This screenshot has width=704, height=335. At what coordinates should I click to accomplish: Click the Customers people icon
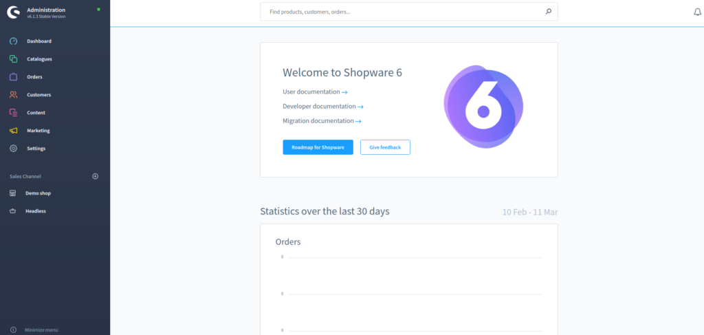point(14,95)
